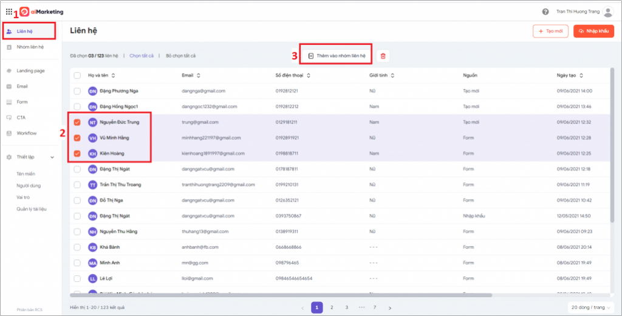The height and width of the screenshot is (316, 622).
Task: Click the Nguồn column header
Action: (x=470, y=75)
